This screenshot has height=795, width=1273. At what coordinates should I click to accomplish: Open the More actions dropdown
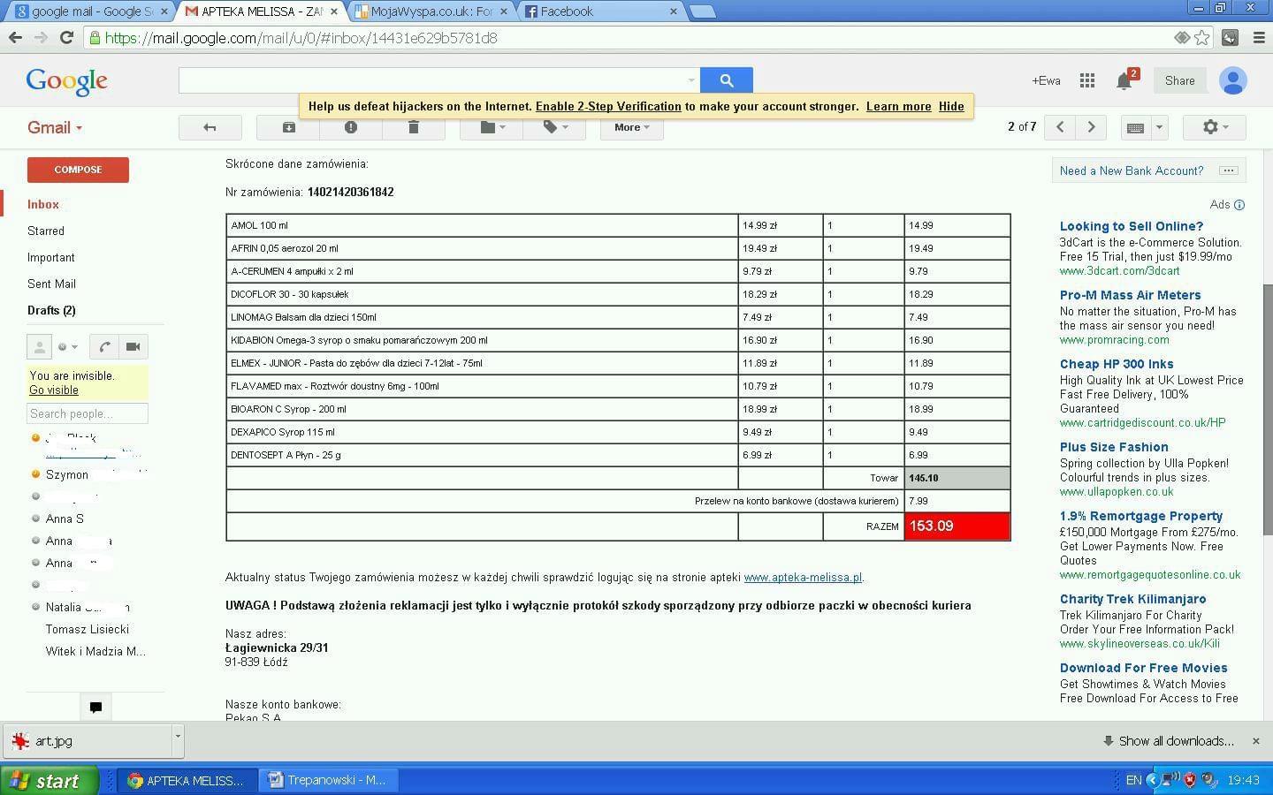pos(631,127)
